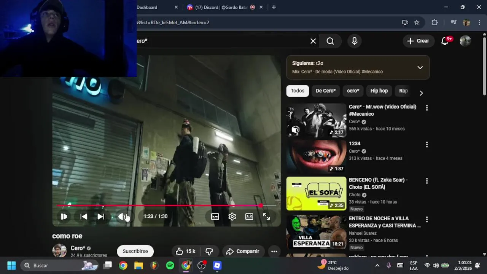Click the browser address bar URL
Image resolution: width=487 pixels, height=274 pixels.
click(x=173, y=22)
